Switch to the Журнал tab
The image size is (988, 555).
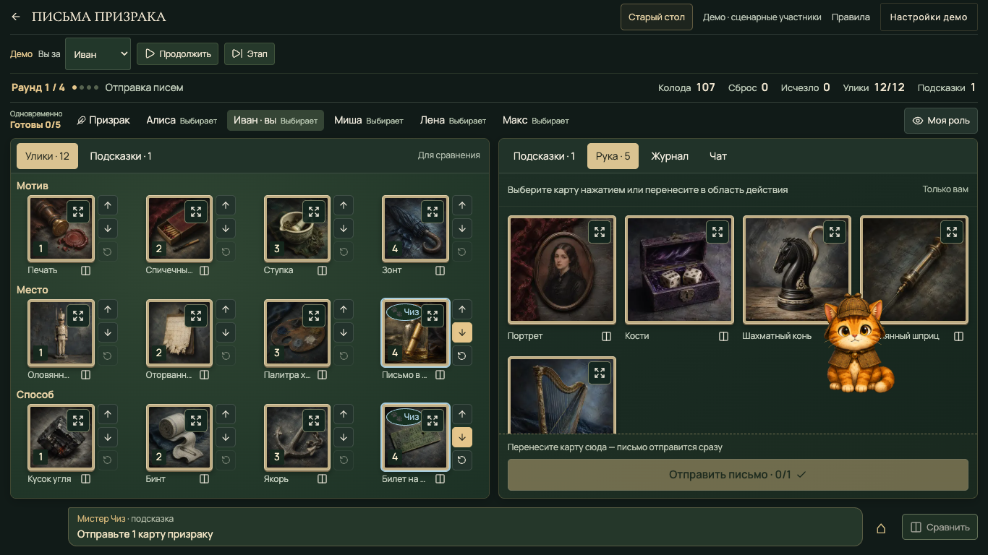(x=670, y=156)
